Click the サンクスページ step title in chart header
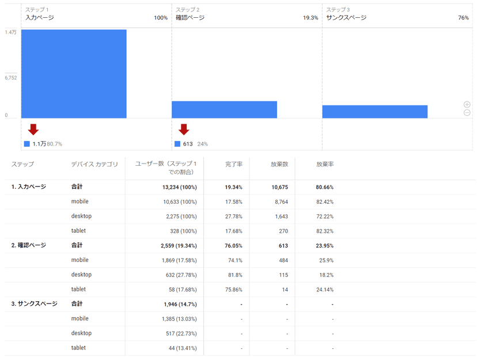The image size is (477, 357). (346, 18)
